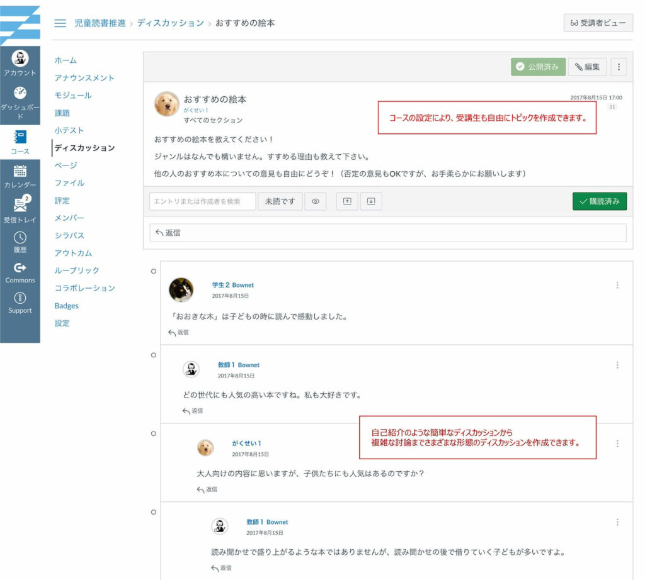This screenshot has width=645, height=580.
Task: Expand all replies with the arrow-down icon
Action: pyautogui.click(x=371, y=201)
